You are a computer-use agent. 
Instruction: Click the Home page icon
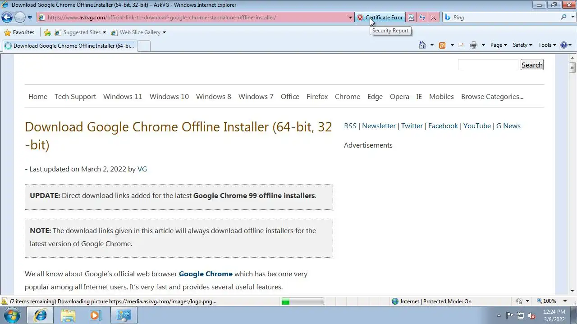[x=422, y=45]
